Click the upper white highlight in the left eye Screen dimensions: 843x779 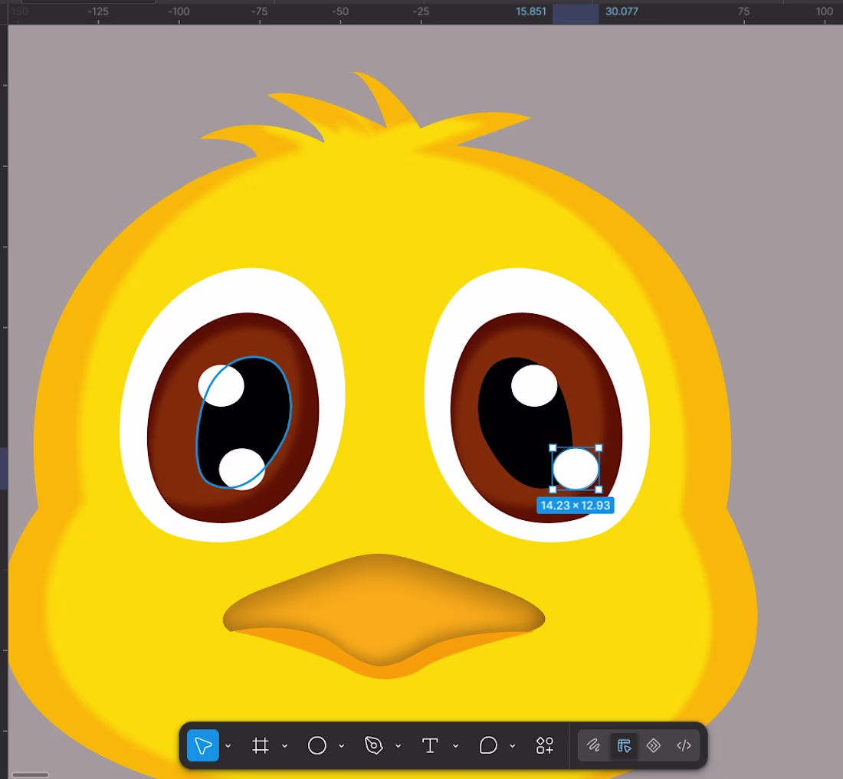click(221, 386)
